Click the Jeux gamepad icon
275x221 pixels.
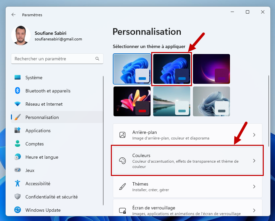18,170
